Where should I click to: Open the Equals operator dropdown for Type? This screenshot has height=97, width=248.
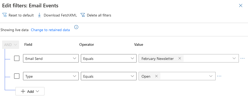[109, 76]
